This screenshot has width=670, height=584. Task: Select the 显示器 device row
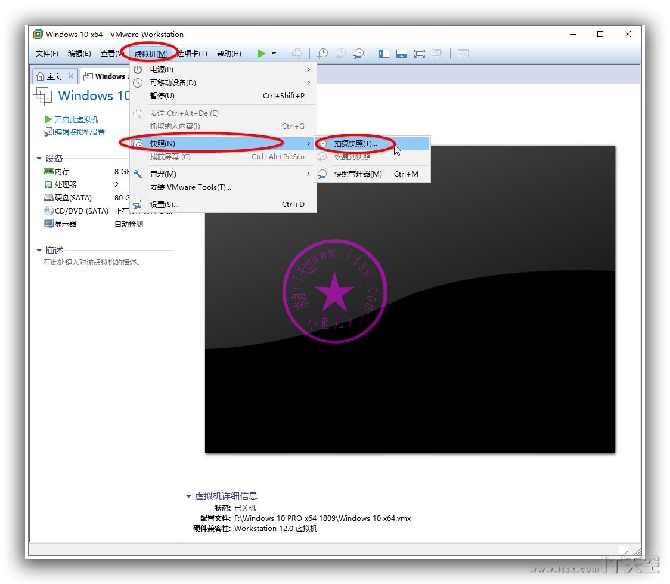94,224
